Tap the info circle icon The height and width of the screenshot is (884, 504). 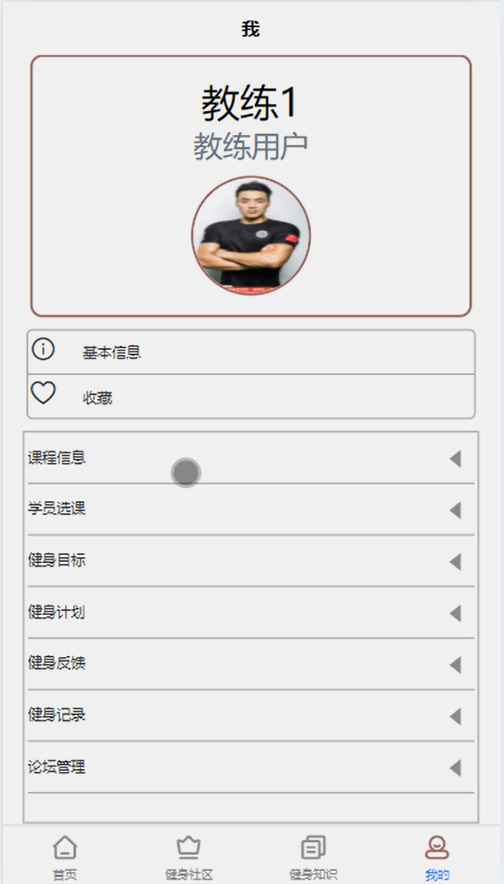(x=43, y=349)
